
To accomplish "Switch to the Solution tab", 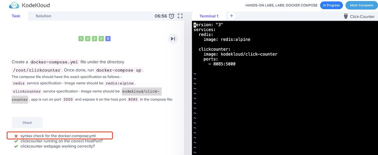I will [43, 16].
